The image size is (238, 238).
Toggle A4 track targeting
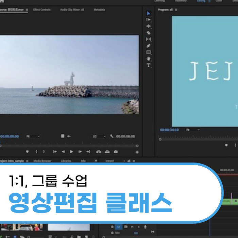pyautogui.click(x=119, y=227)
